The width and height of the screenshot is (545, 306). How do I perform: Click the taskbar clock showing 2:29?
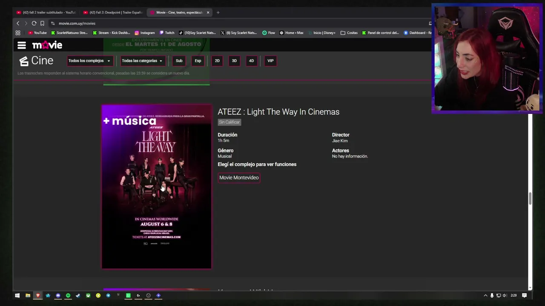point(513,295)
